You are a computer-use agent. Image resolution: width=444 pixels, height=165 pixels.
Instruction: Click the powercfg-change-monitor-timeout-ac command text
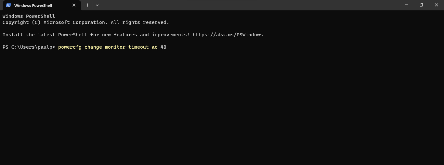pyautogui.click(x=108, y=47)
